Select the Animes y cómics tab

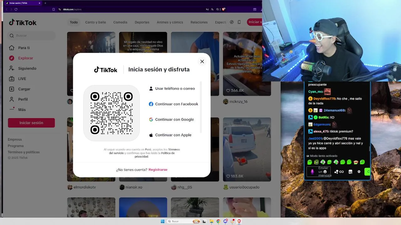pos(170,22)
